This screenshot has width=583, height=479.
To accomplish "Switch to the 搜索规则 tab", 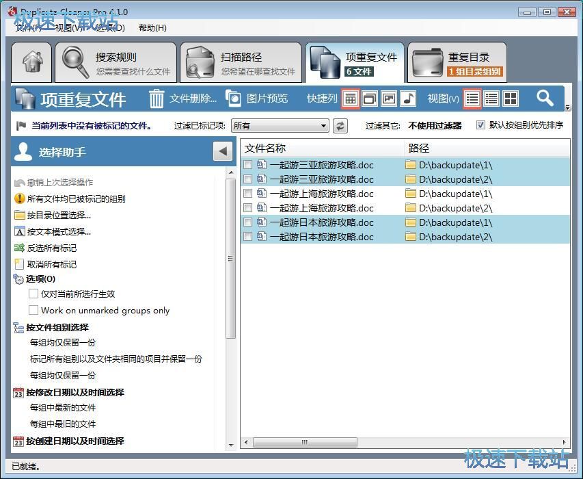I will [x=116, y=62].
